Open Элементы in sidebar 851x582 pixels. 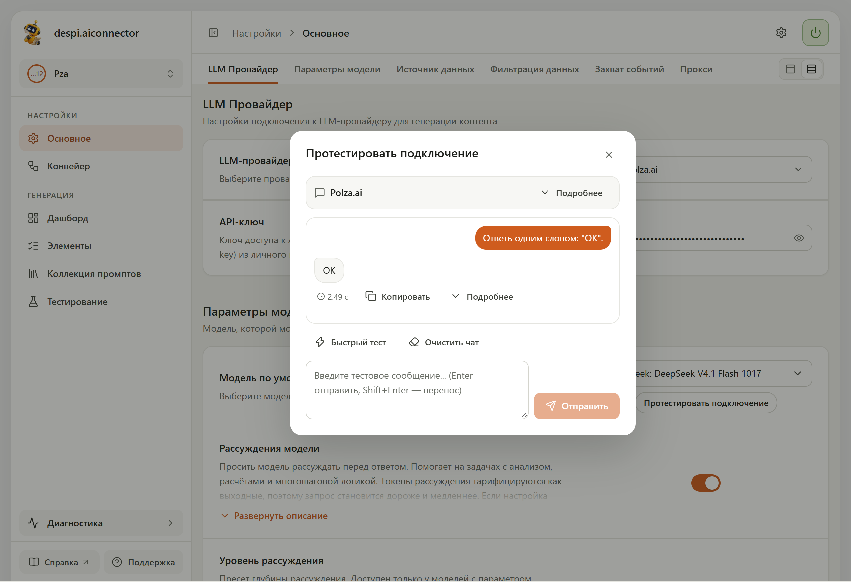(x=101, y=246)
